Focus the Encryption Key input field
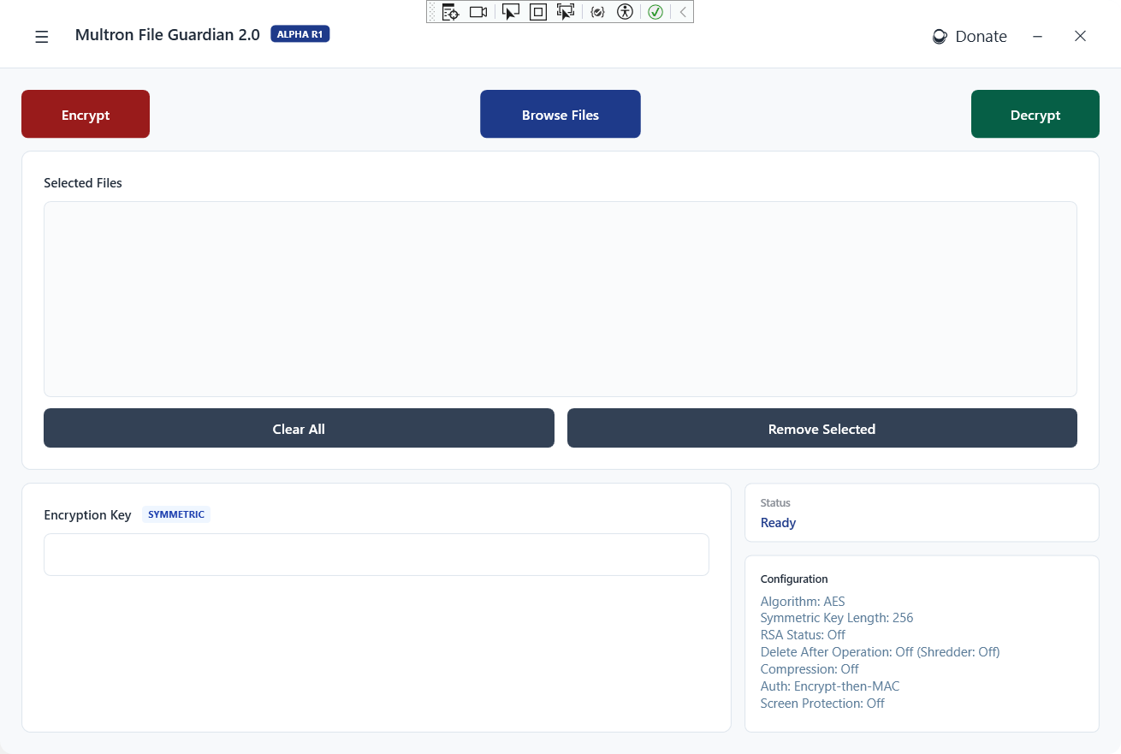This screenshot has height=754, width=1121. [377, 555]
